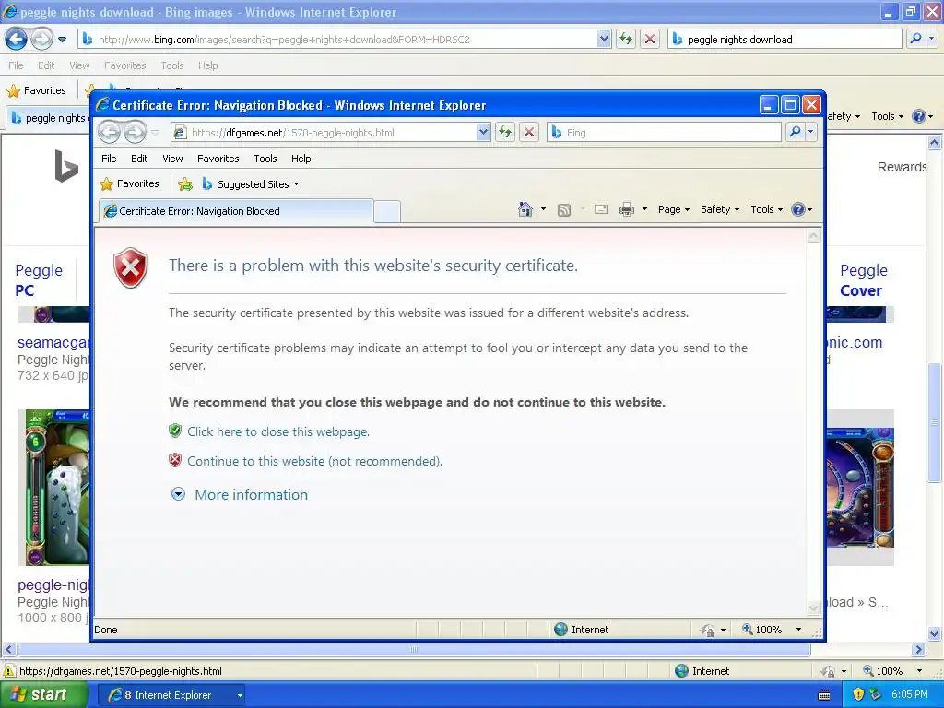Open the Edit menu in the Certificate Error window
This screenshot has height=708, width=944.
click(139, 159)
